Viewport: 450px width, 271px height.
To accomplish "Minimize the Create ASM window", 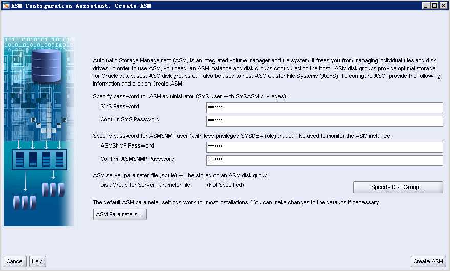I will pyautogui.click(x=426, y=5).
